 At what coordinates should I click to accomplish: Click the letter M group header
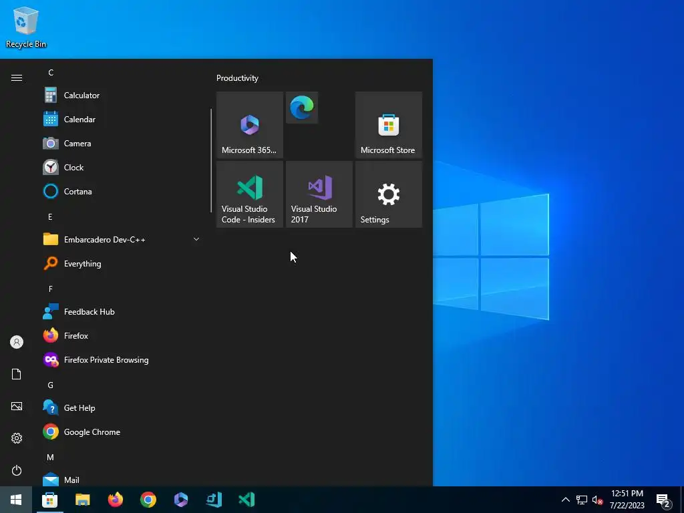[51, 457]
